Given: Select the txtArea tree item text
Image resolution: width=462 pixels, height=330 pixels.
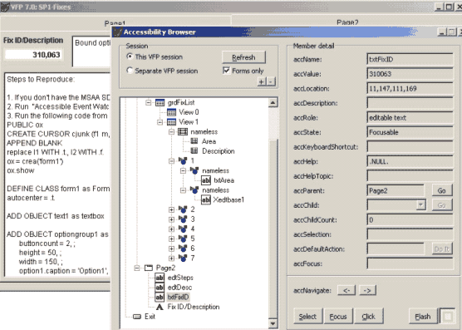Looking at the screenshot, I should click(224, 180).
